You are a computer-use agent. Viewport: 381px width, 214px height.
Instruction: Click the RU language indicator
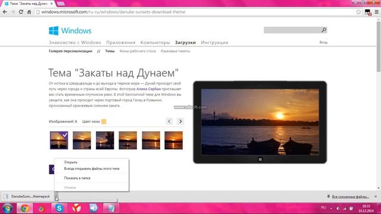coord(323,207)
